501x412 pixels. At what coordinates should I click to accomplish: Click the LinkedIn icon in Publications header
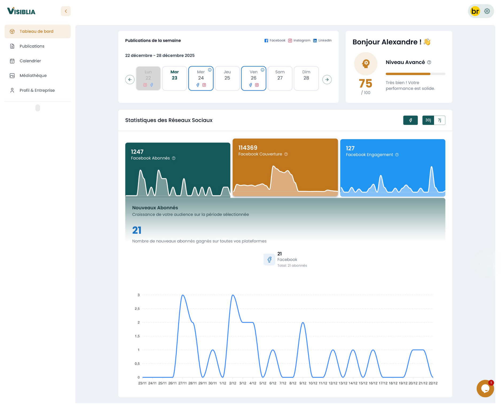pyautogui.click(x=315, y=40)
